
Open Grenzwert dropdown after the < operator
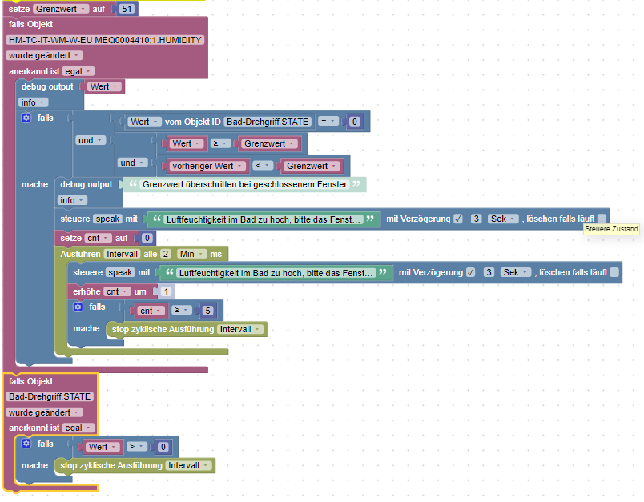[x=312, y=166]
